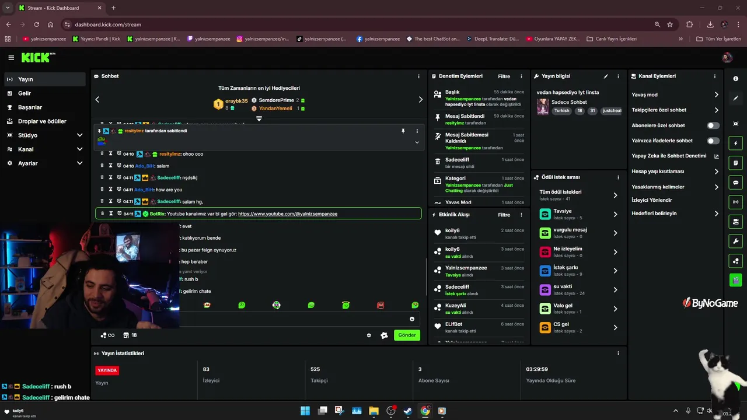Switch to the Stream - Kick Dashboard tab

click(x=61, y=8)
